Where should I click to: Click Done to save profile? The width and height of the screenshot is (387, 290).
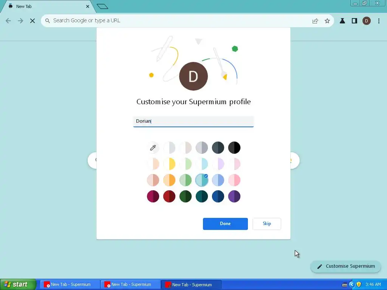point(225,224)
